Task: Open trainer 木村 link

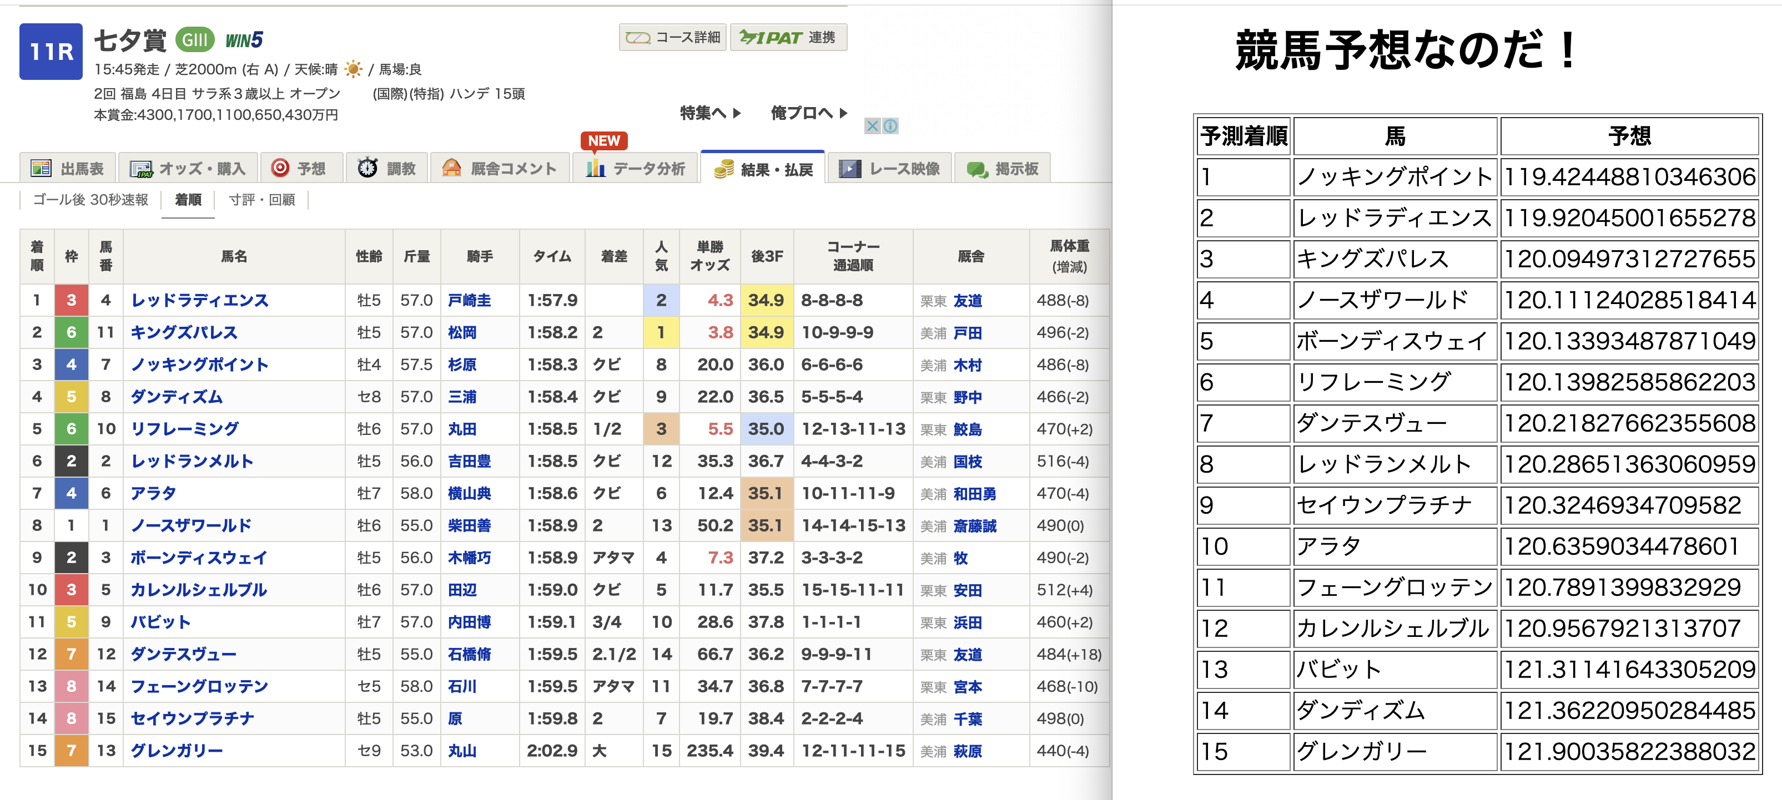Action: click(x=967, y=365)
